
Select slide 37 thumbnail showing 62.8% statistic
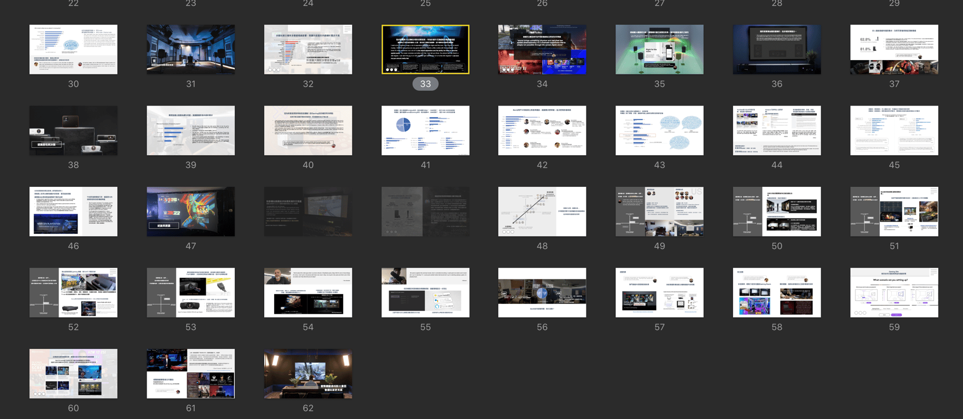point(894,50)
